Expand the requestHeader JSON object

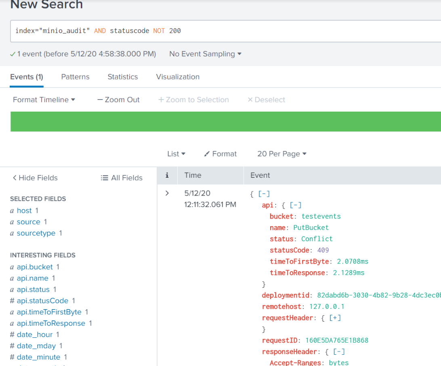click(335, 318)
